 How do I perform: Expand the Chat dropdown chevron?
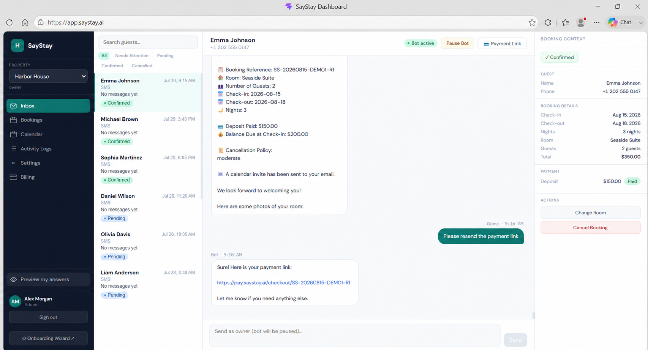[641, 22]
